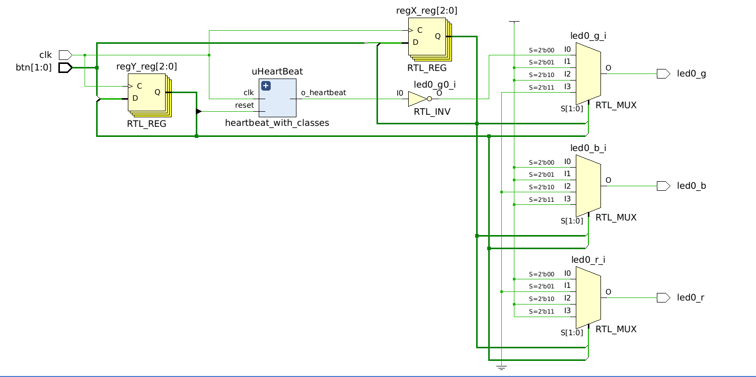This screenshot has width=756, height=377.
Task: Click the ground symbol at the bottom
Action: tap(501, 367)
